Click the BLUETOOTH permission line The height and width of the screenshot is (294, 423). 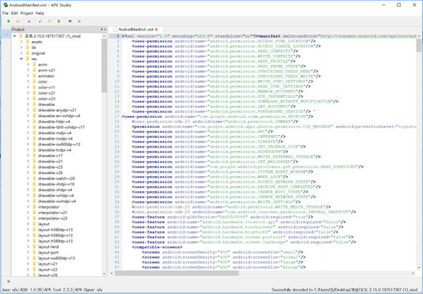pyautogui.click(x=210, y=152)
